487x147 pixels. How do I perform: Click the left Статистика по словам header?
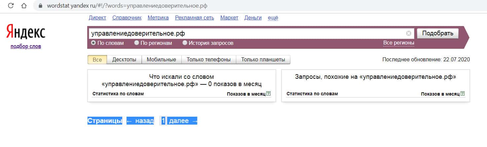click(x=118, y=94)
